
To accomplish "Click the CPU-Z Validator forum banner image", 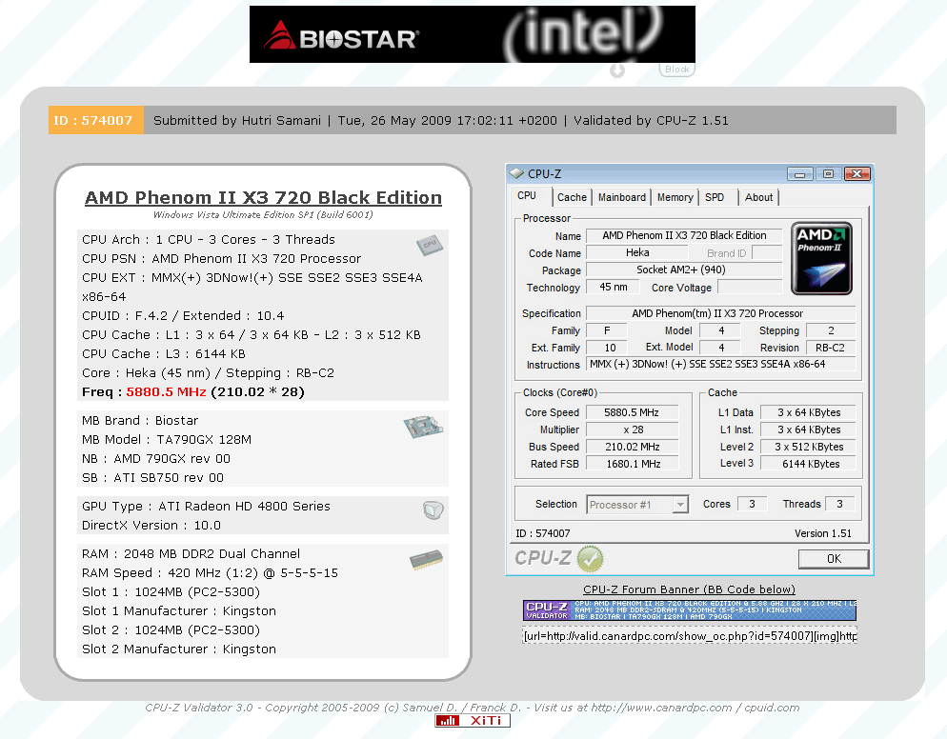I will point(690,609).
